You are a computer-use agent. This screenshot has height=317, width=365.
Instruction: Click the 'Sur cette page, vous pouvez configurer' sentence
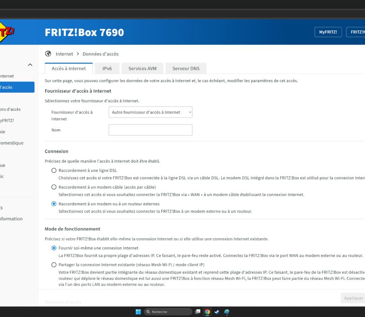(171, 81)
